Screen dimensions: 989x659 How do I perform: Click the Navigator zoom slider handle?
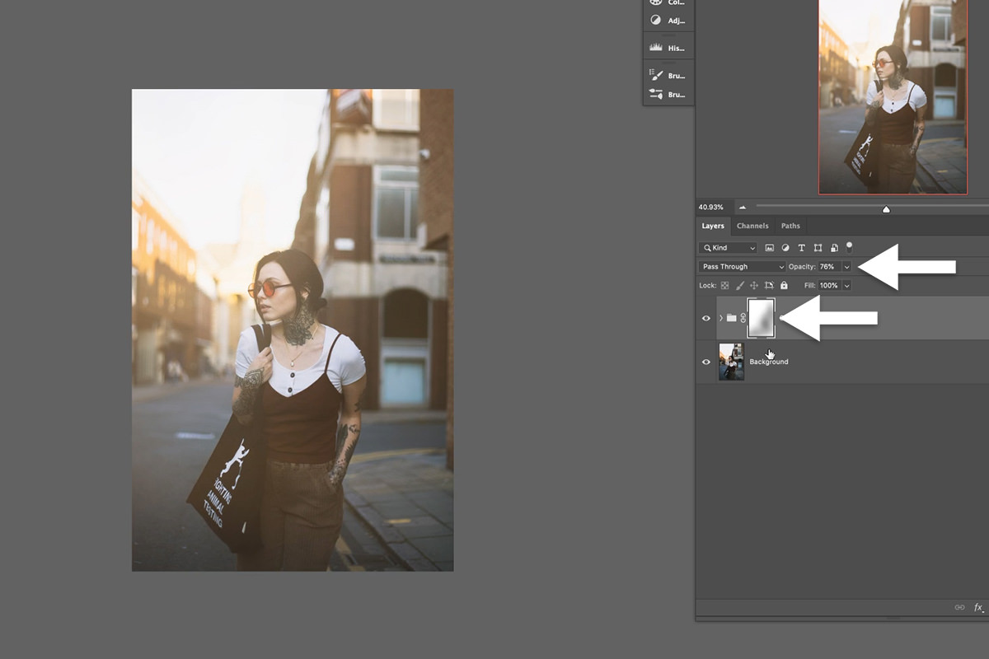click(x=886, y=208)
